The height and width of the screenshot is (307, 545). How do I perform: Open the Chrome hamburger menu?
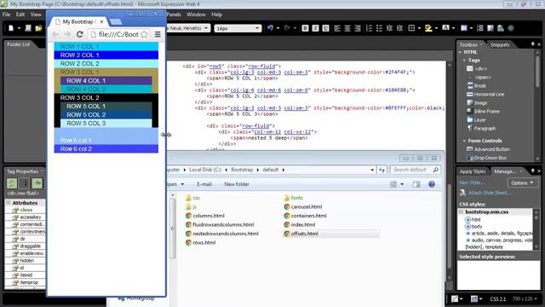click(158, 34)
